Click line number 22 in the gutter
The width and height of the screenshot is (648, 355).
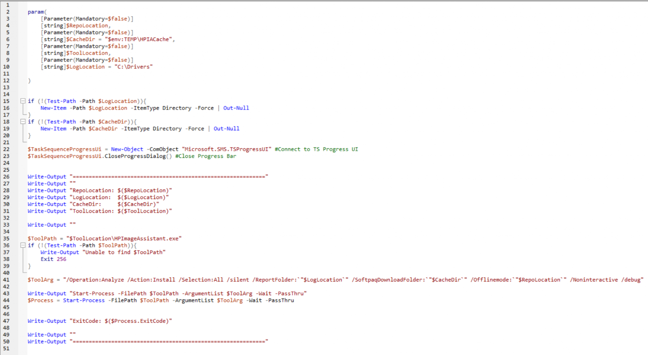(x=7, y=149)
